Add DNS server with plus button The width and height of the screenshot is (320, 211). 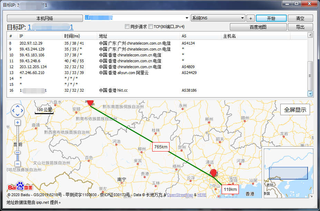click(x=251, y=18)
